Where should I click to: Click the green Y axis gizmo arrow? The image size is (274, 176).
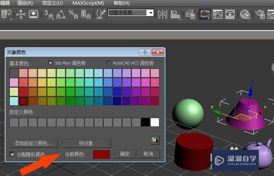coord(217,112)
